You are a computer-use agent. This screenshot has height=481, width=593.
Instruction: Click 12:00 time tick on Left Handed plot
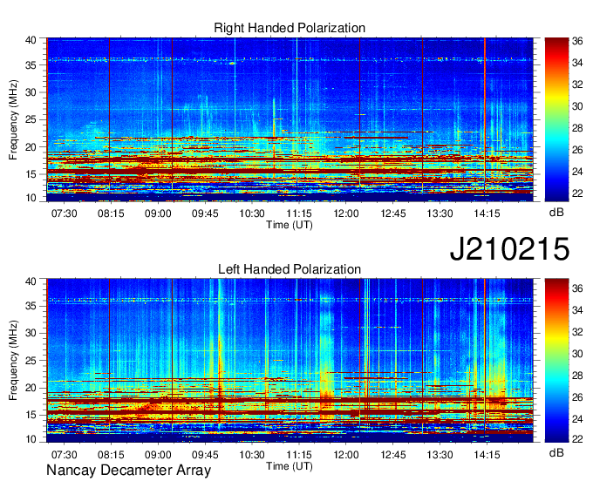click(x=346, y=455)
